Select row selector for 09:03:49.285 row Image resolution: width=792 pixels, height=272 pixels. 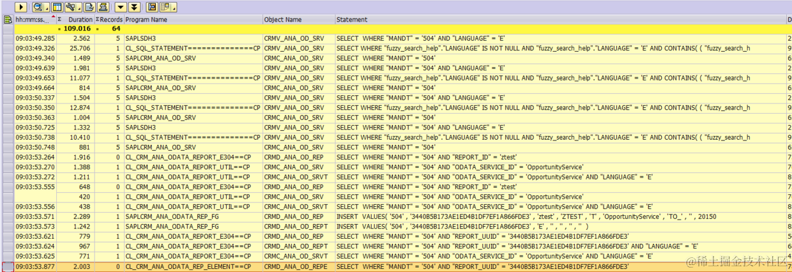8,38
